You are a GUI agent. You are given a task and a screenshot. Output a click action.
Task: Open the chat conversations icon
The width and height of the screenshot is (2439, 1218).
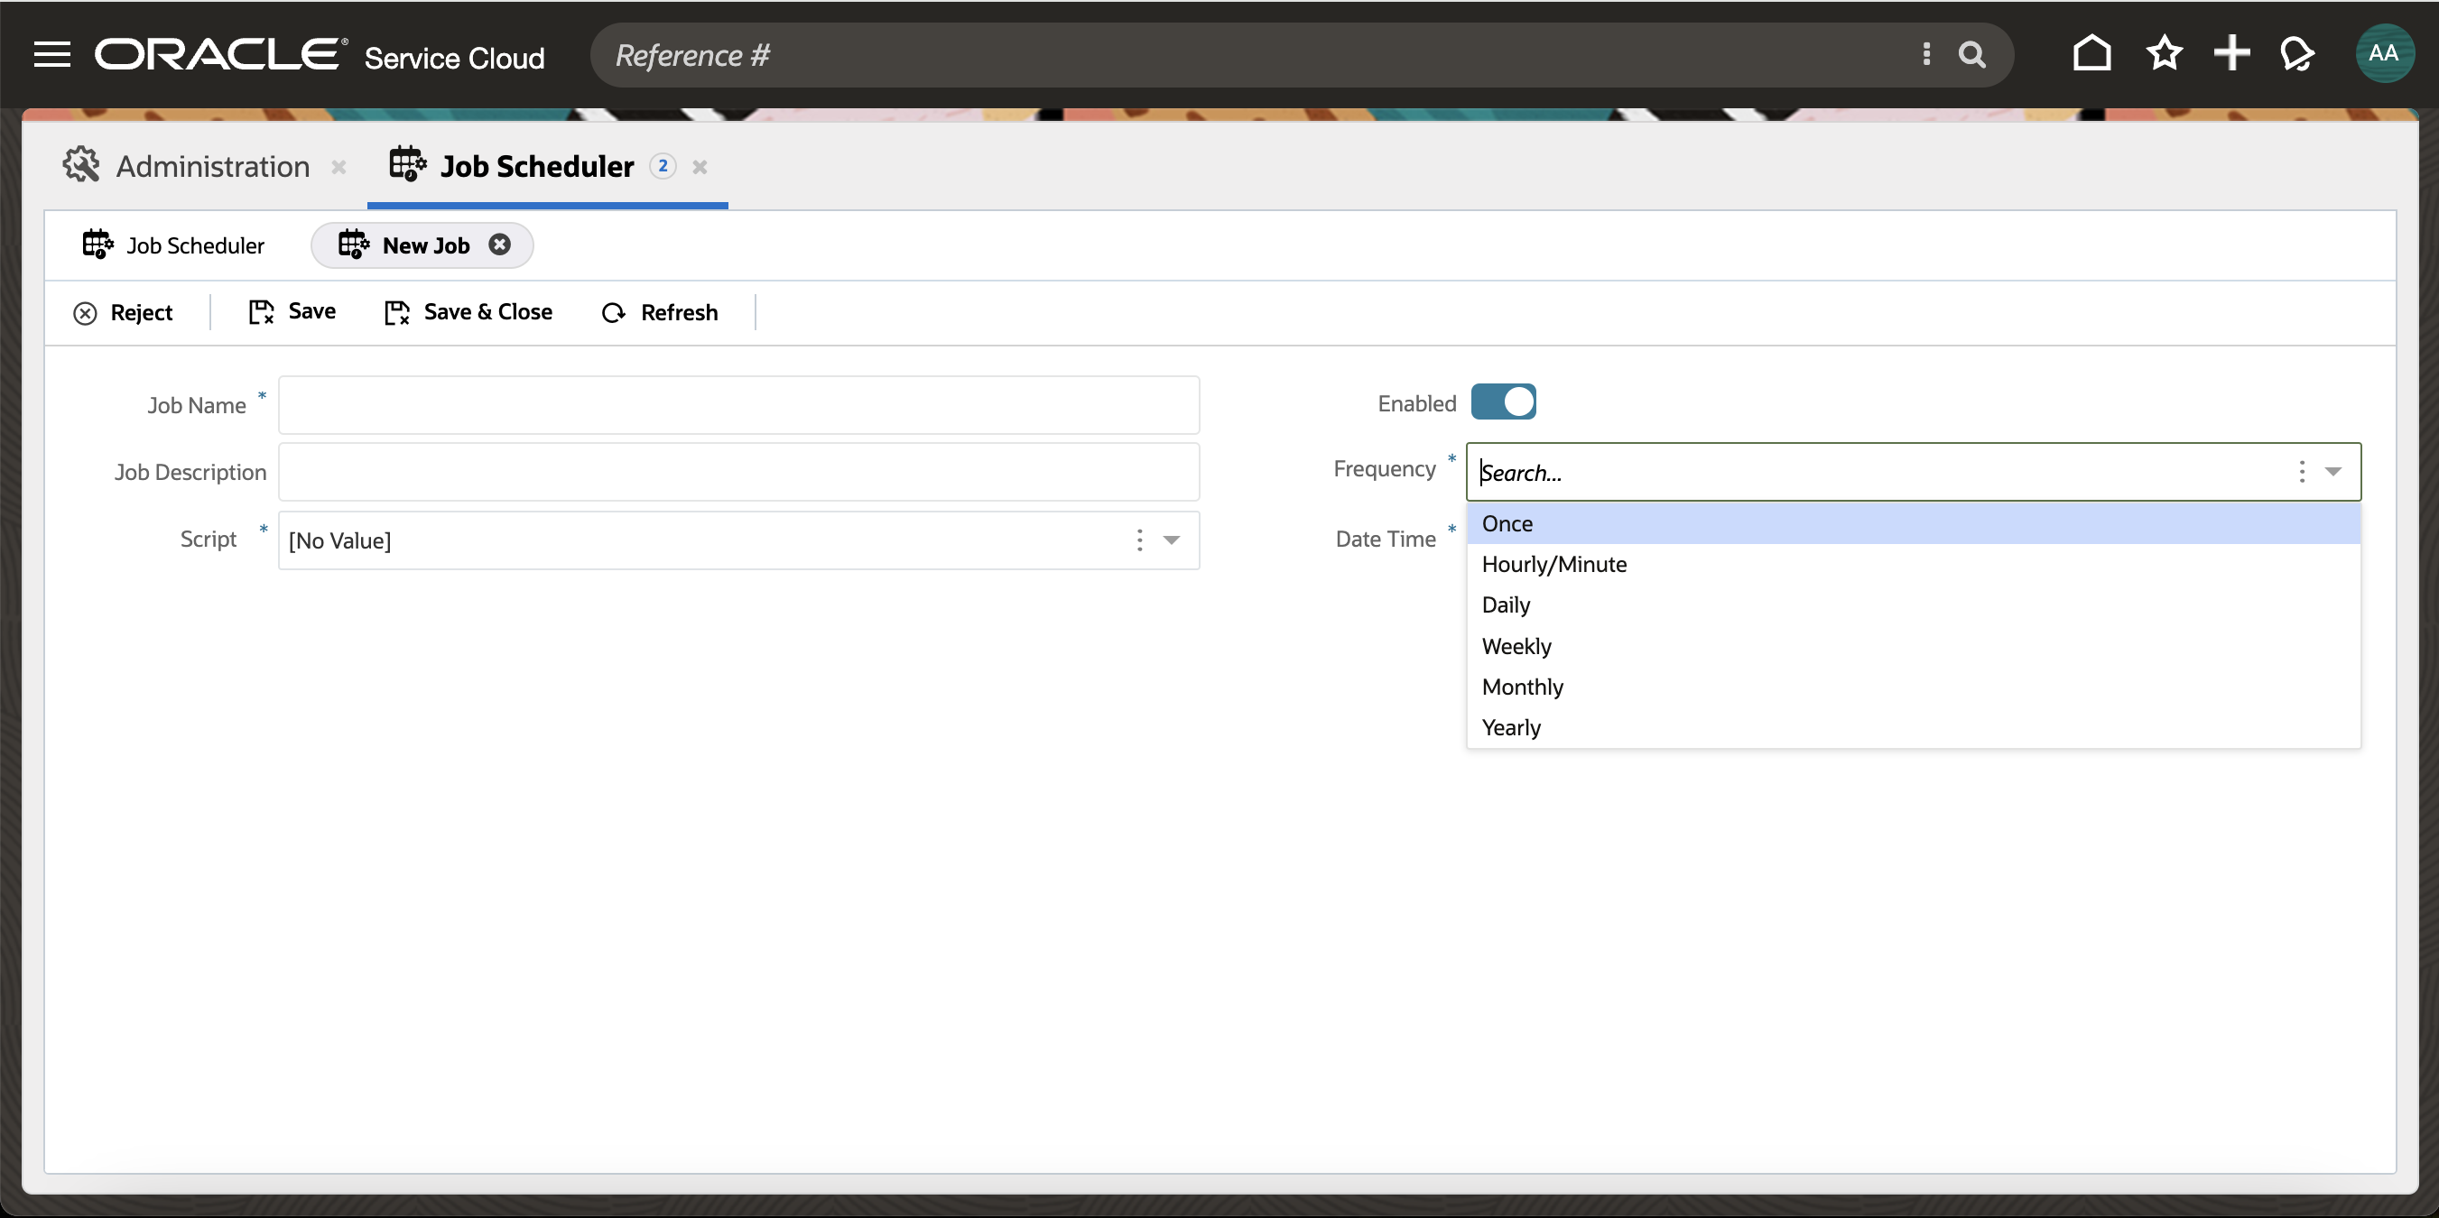[2297, 54]
